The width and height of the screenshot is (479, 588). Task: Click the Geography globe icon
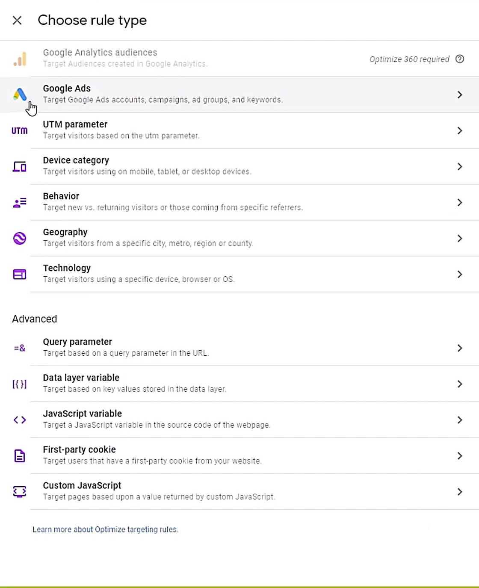pos(20,238)
